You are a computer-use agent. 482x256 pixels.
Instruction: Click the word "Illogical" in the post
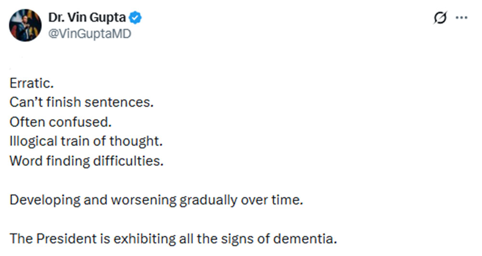pyautogui.click(x=30, y=141)
